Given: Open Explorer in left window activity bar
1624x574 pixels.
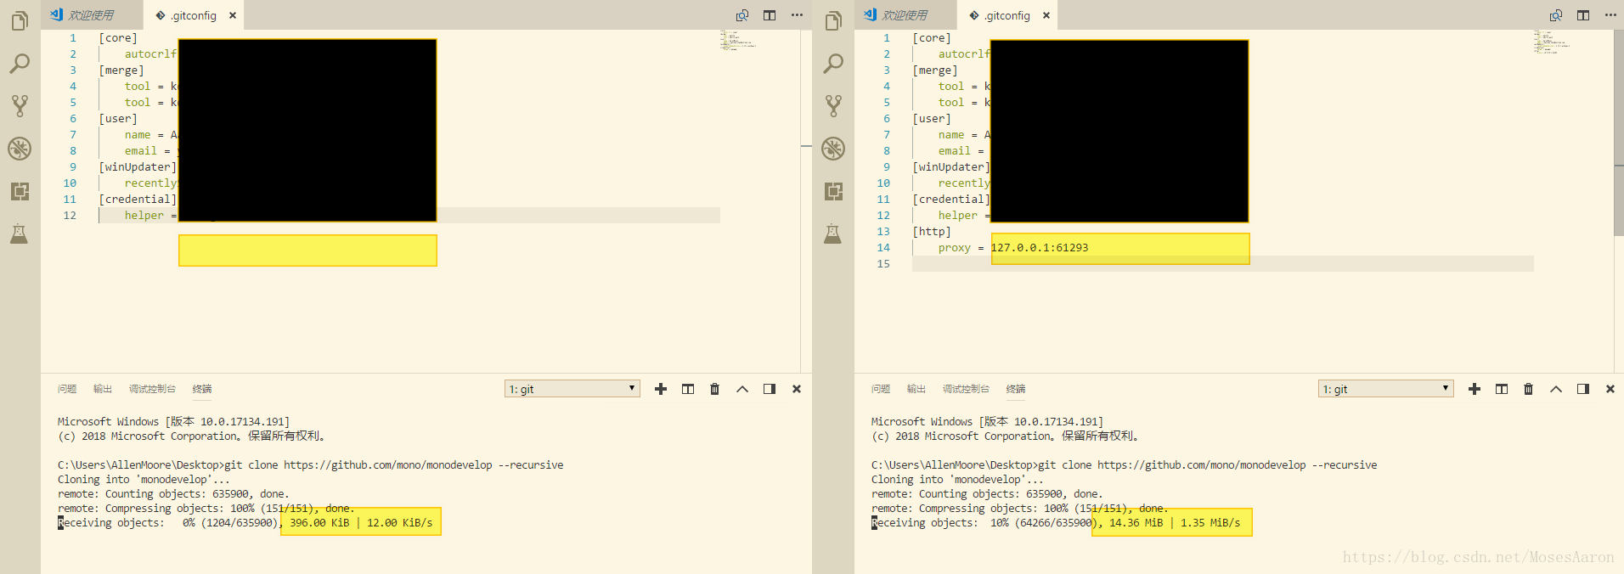Looking at the screenshot, I should click(20, 20).
